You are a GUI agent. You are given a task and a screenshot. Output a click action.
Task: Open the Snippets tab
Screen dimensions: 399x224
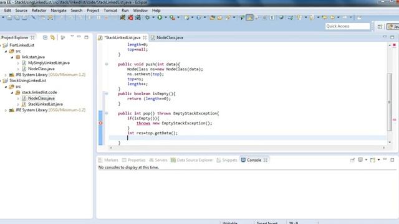227,160
